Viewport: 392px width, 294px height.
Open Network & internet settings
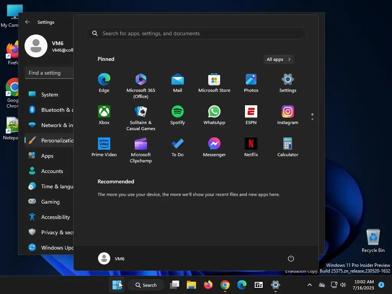click(x=49, y=125)
